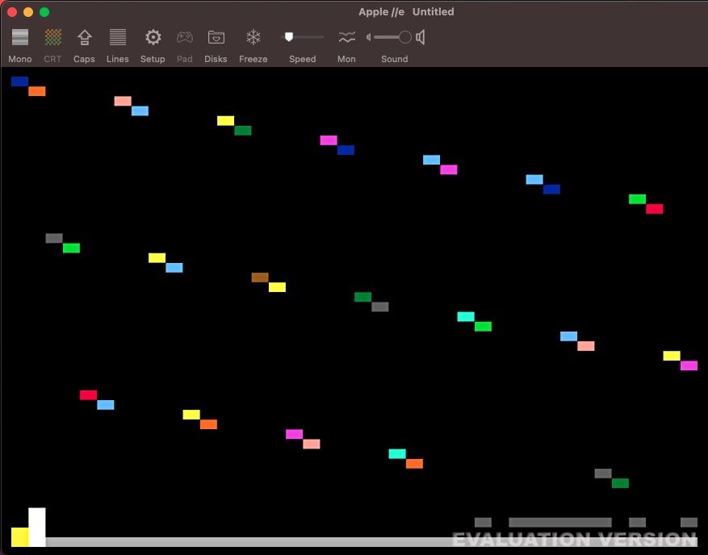
Task: Click the tall white block in emulator screen
Action: tap(37, 527)
